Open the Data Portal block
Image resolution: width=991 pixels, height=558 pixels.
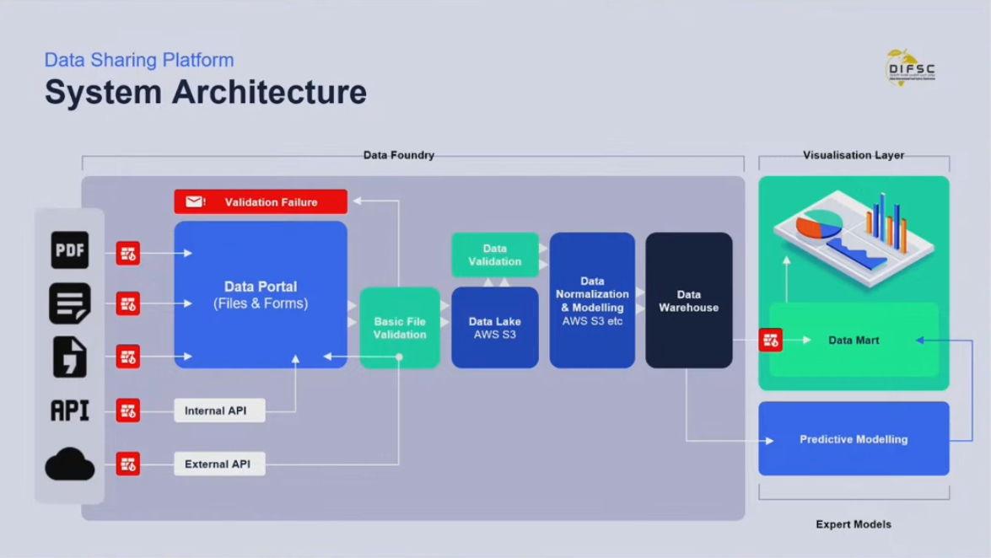(261, 294)
